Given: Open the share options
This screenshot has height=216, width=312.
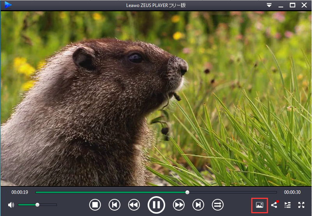Looking at the screenshot, I should click(x=274, y=204).
